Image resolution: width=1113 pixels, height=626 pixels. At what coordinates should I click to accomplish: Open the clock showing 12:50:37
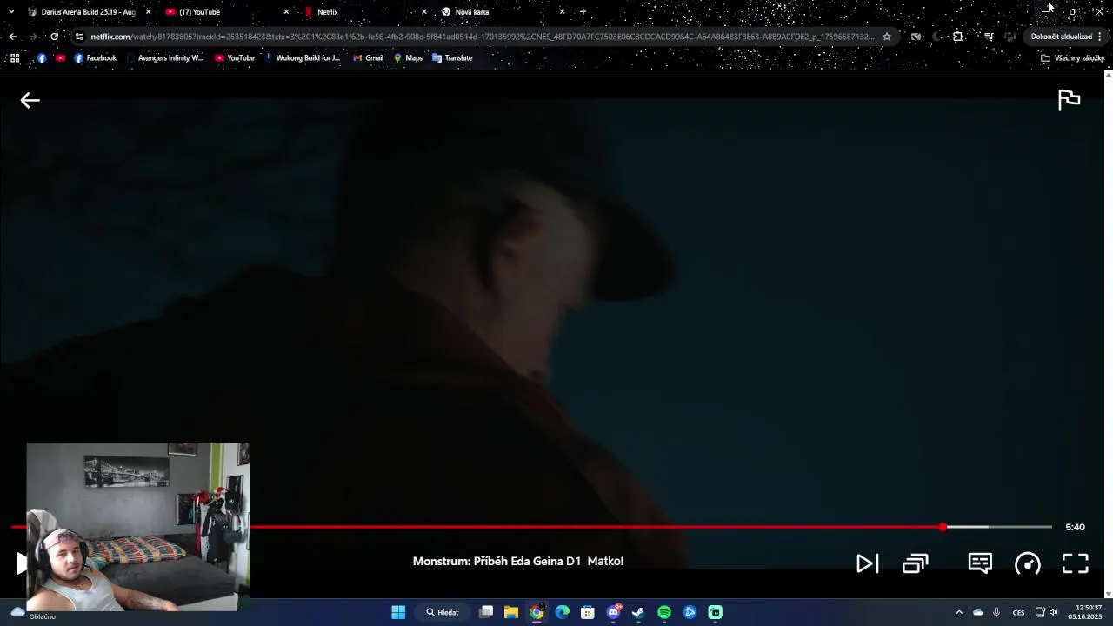pos(1084,612)
